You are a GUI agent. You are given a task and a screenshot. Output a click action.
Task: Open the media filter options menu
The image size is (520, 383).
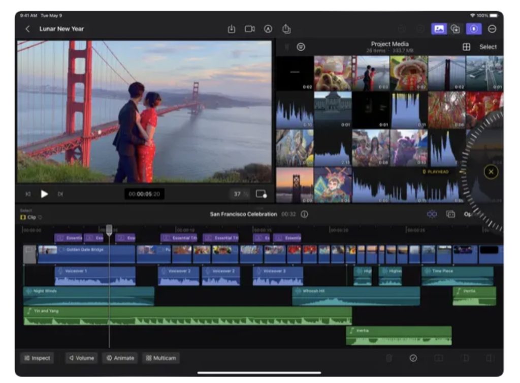pos(301,47)
